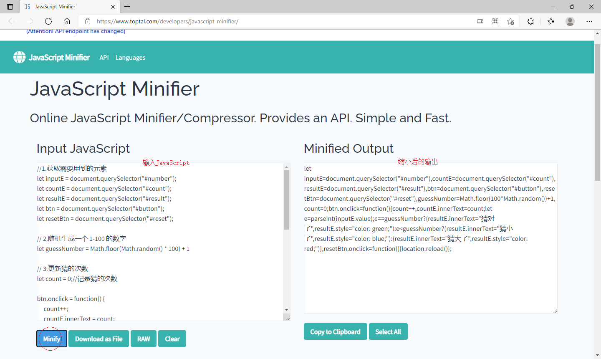Click Download as File button
The height and width of the screenshot is (359, 601).
point(98,339)
